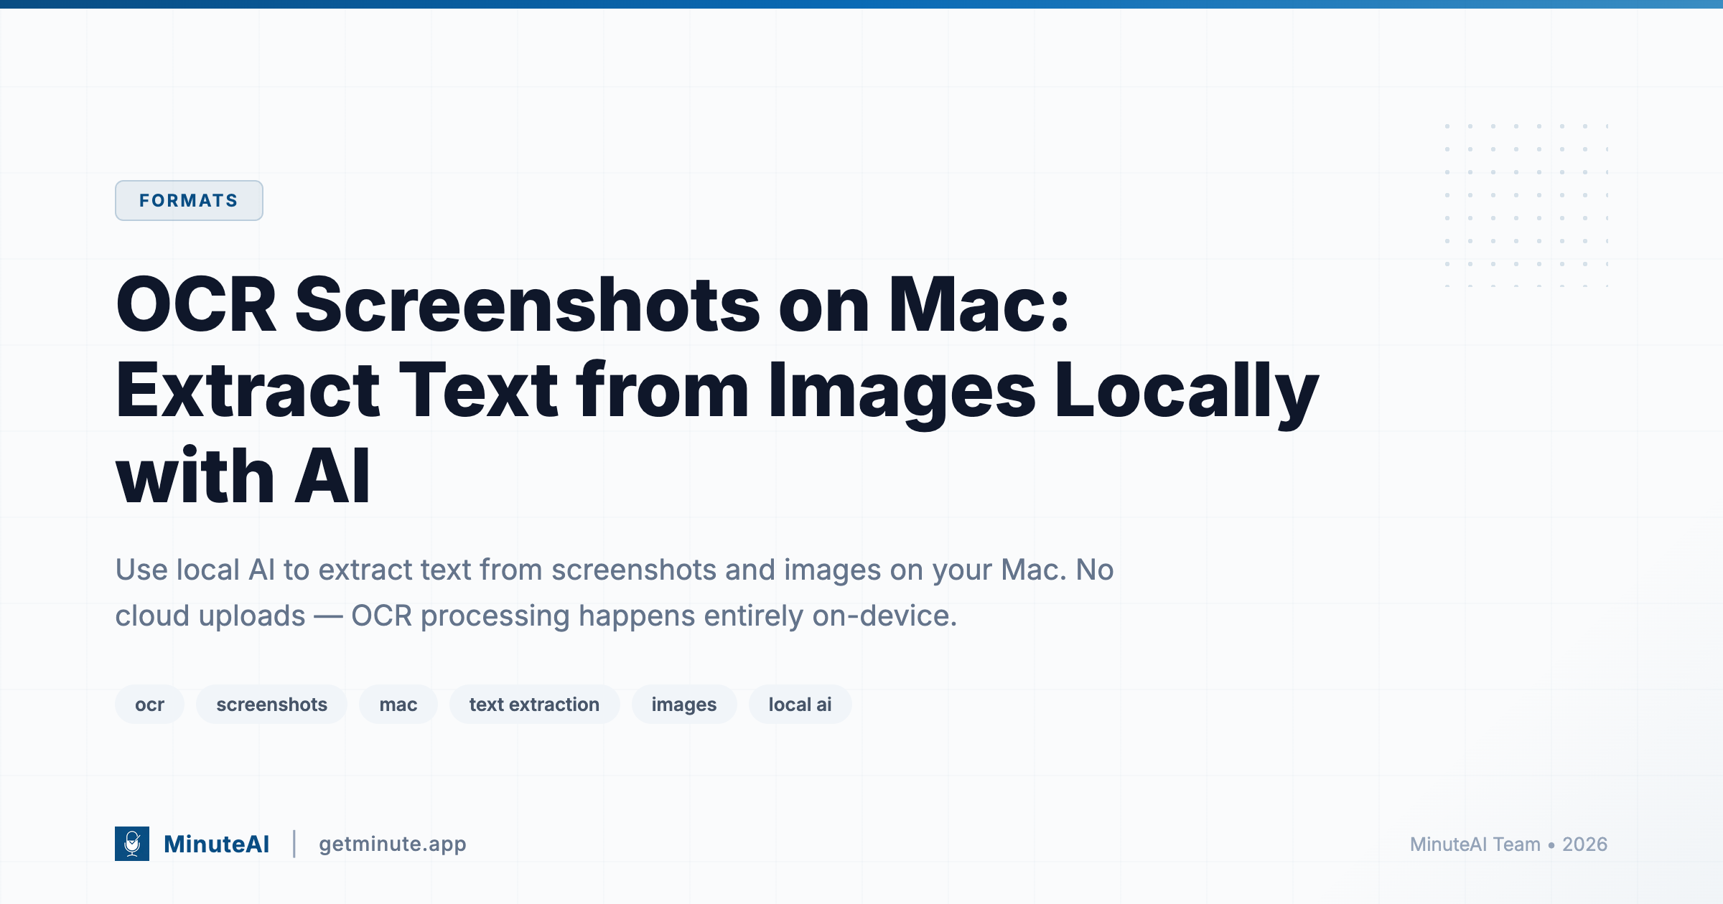Image resolution: width=1723 pixels, height=904 pixels.
Task: Toggle the 'ocr' keyword filter on
Action: [x=149, y=704]
